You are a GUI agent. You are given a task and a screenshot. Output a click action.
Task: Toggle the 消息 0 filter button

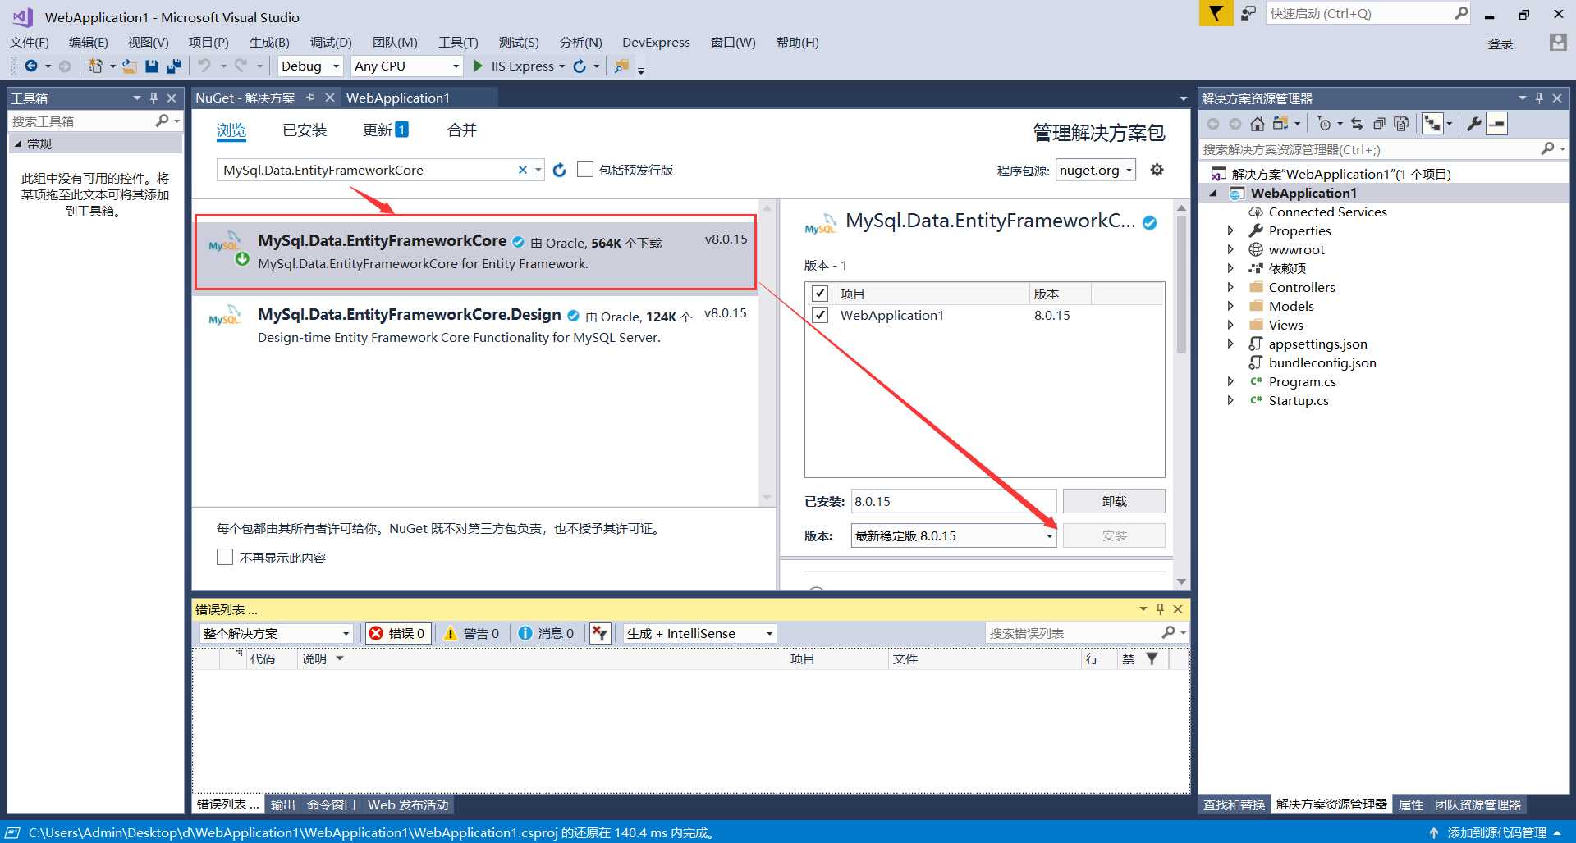(x=547, y=633)
